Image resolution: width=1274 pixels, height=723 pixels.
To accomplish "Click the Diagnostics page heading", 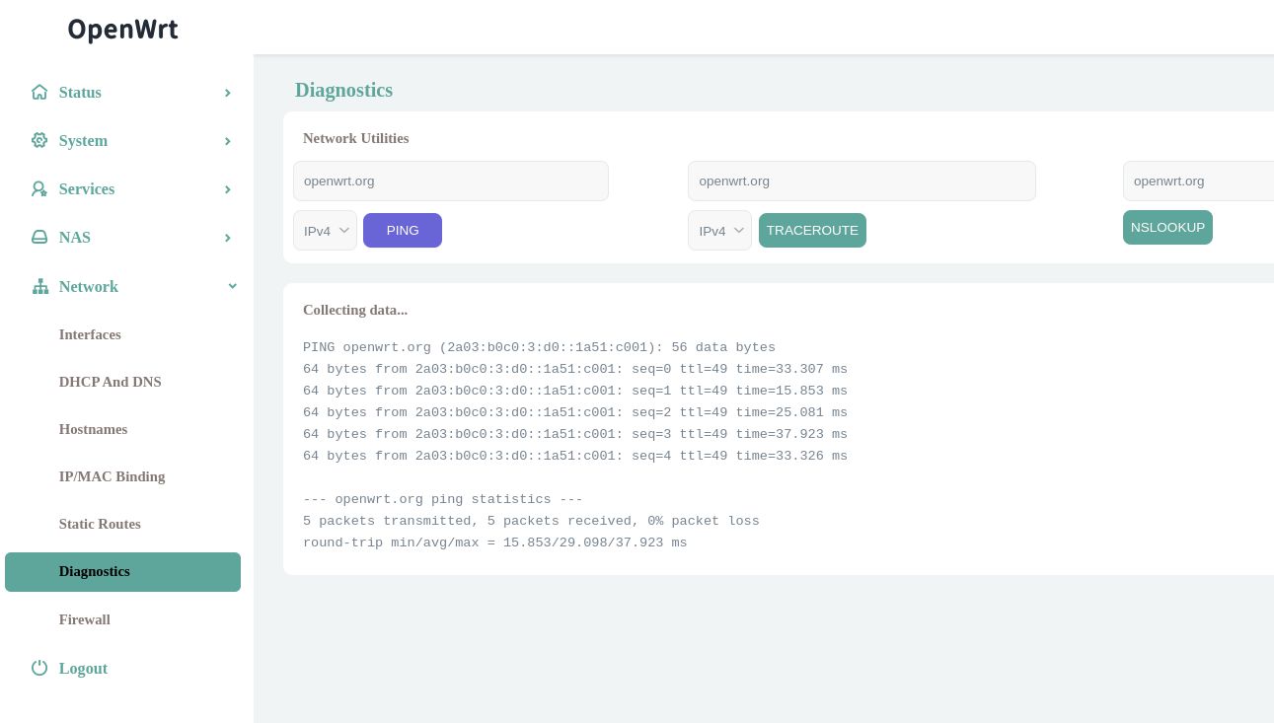I will point(343,90).
